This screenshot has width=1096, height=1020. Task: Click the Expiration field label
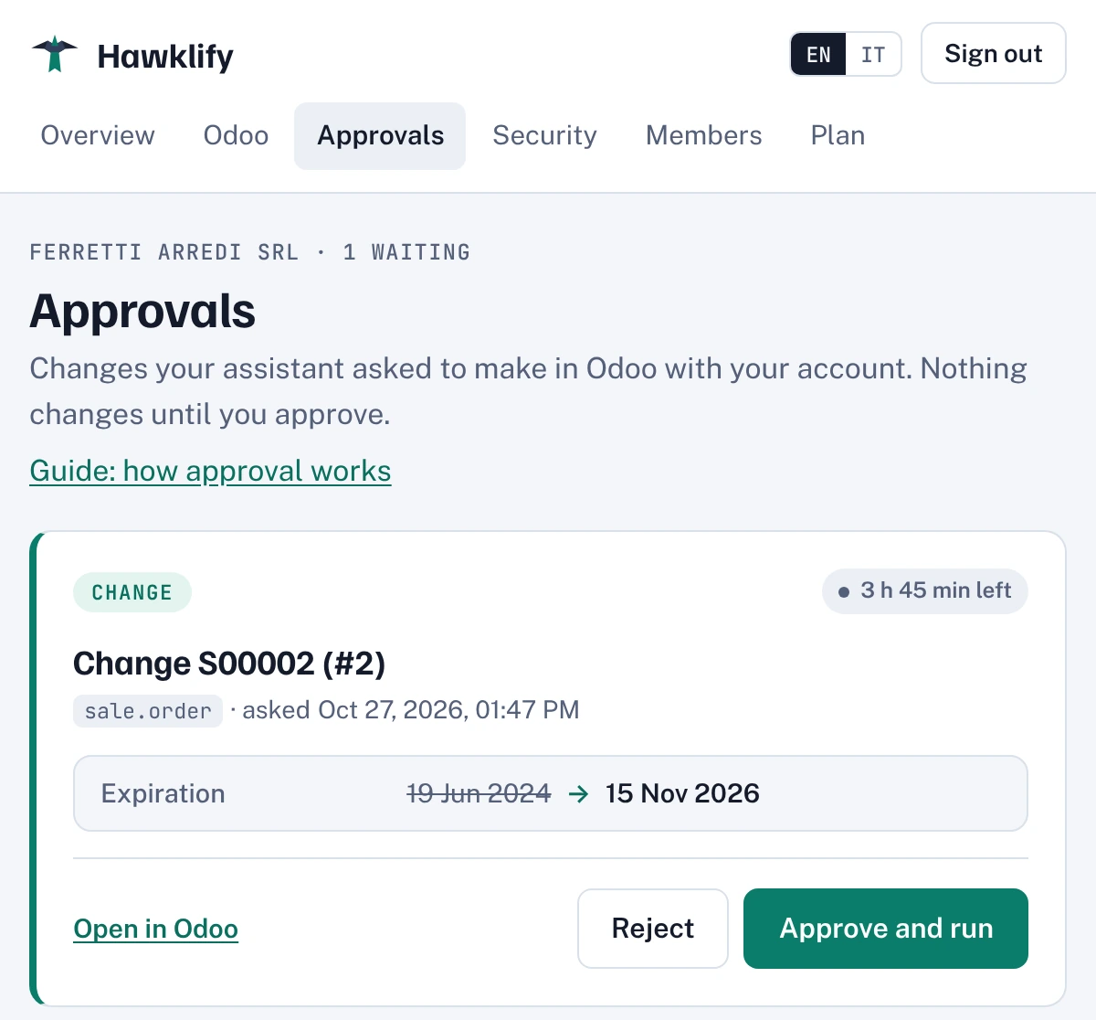pyautogui.click(x=163, y=793)
